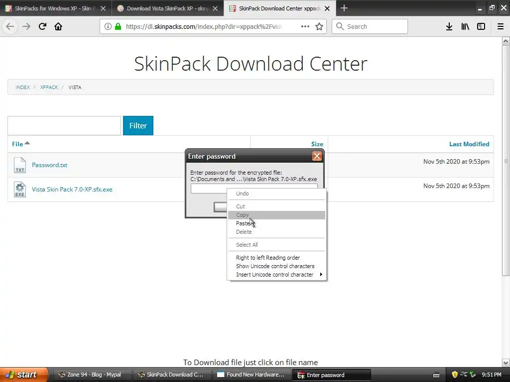Image resolution: width=510 pixels, height=382 pixels.
Task: Switch to the SkinPacks for Windows XP tab
Action: pos(55,8)
